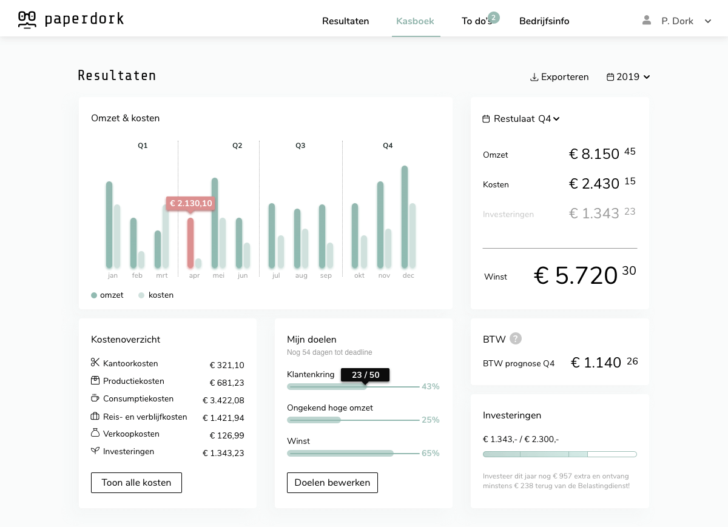Click the coffee cup icon beside Consumptiekosten

[95, 398]
